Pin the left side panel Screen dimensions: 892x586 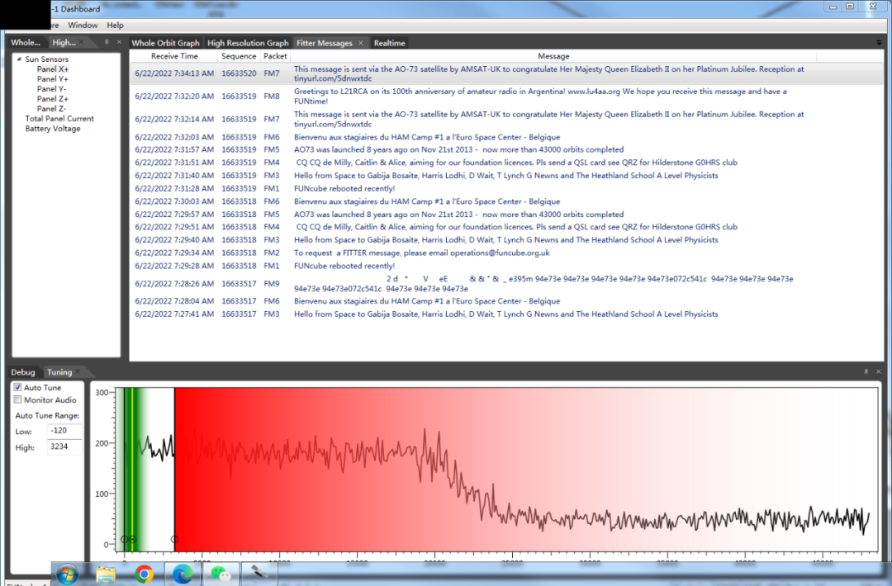(x=107, y=42)
